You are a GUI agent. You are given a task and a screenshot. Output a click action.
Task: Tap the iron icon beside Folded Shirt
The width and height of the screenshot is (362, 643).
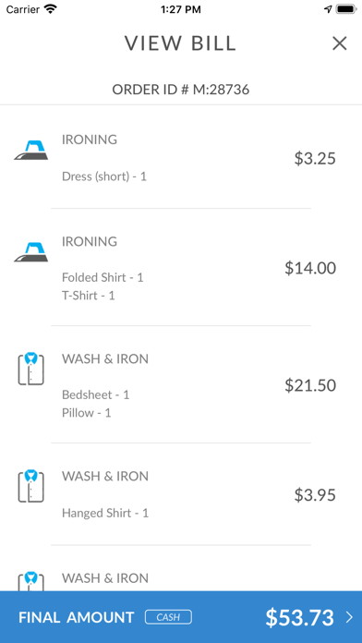pyautogui.click(x=31, y=252)
